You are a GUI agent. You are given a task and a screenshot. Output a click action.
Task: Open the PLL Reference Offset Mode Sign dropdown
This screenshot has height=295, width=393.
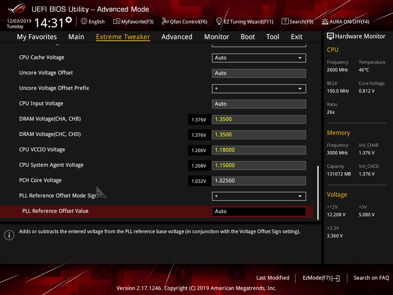coord(259,196)
